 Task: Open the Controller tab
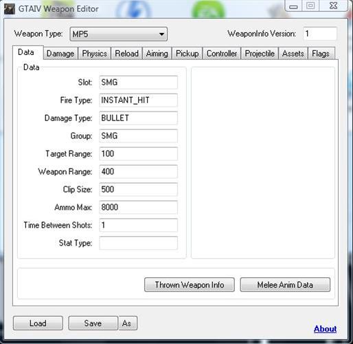coord(222,54)
